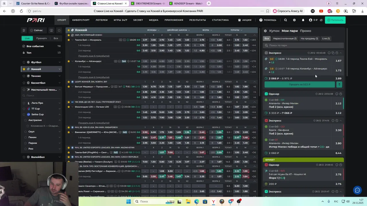Unfavorite Коламбус — Айлендерс match star
This screenshot has height=206, width=367.
point(69,61)
